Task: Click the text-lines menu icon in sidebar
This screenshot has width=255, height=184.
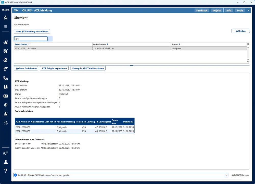Action: coord(6,27)
